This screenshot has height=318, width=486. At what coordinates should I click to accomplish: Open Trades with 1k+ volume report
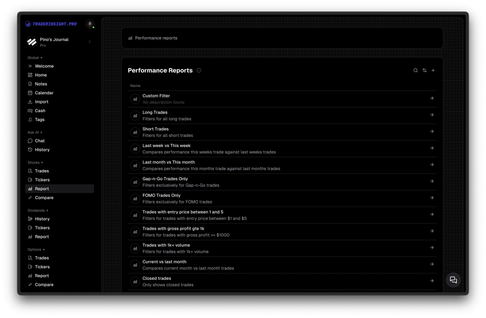(x=282, y=248)
